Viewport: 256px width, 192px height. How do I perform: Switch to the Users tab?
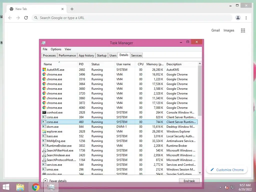pyautogui.click(x=113, y=55)
